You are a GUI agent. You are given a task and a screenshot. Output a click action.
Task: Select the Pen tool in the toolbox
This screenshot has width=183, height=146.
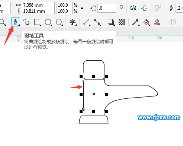click(x=16, y=22)
